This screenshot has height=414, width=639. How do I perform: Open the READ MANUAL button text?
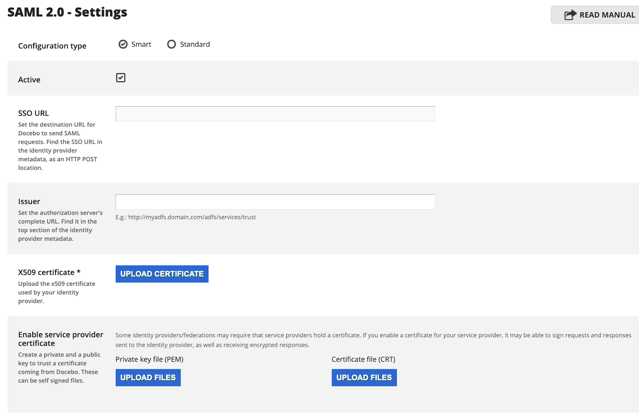coord(607,15)
